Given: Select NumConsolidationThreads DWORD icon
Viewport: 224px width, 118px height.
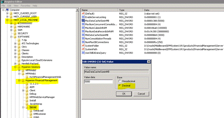Looking at the screenshot, I should tap(83, 38).
